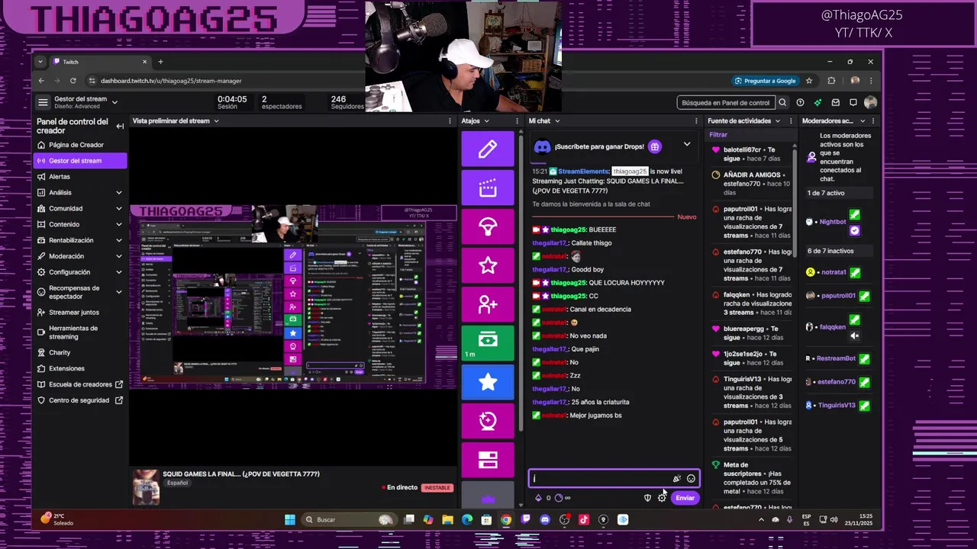This screenshot has height=549, width=977.
Task: Click the add-person shortcut tile
Action: [488, 304]
